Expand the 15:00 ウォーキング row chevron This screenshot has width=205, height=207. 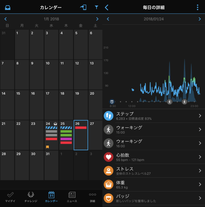coord(200,129)
